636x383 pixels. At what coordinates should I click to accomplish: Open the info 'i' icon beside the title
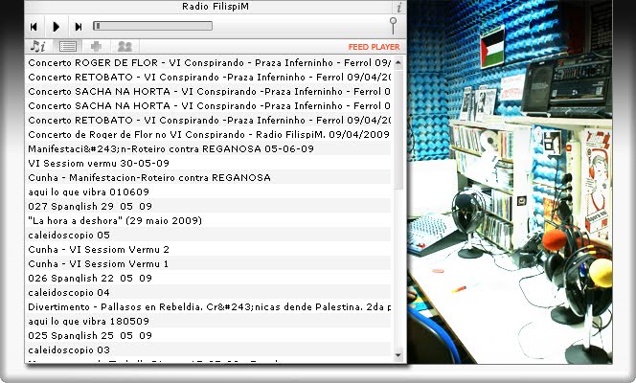(399, 7)
